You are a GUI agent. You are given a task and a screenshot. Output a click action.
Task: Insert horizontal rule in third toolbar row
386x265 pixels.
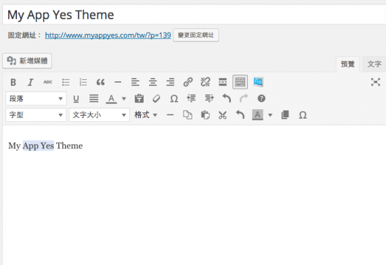point(170,115)
